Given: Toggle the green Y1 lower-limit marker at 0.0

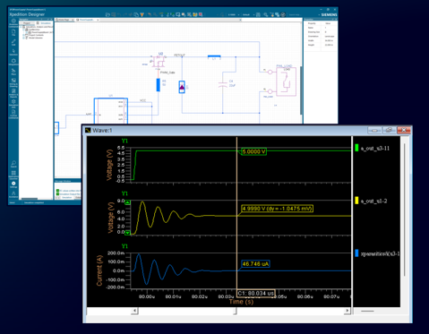Looking at the screenshot, I should (127, 233).
